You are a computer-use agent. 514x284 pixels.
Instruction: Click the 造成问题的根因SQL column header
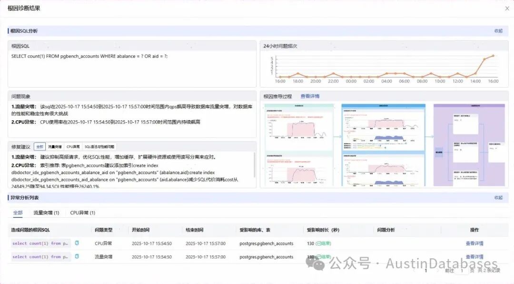30,230
